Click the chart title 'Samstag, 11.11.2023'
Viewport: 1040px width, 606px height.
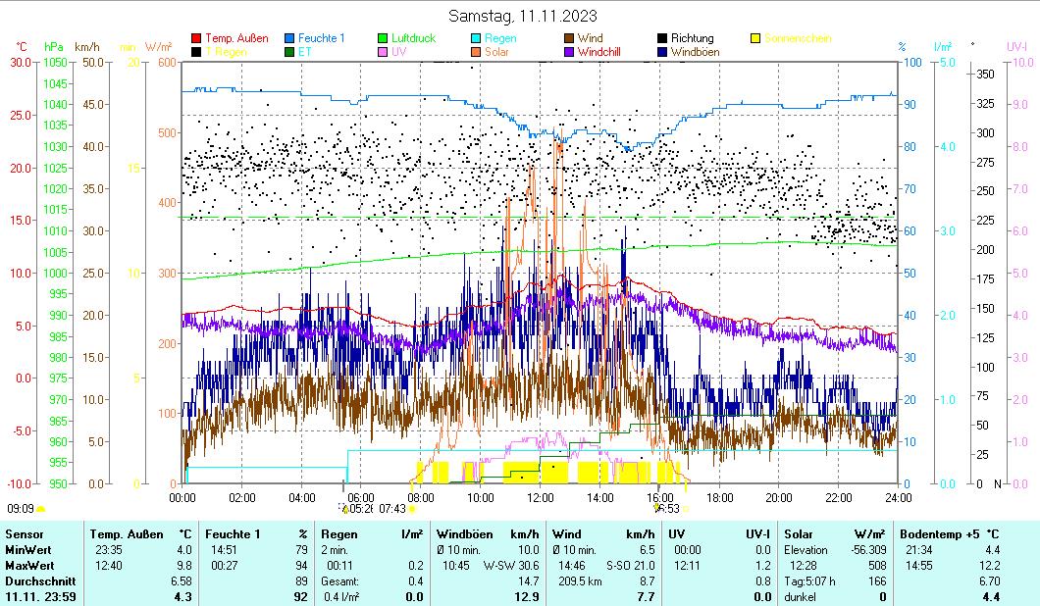pyautogui.click(x=523, y=16)
